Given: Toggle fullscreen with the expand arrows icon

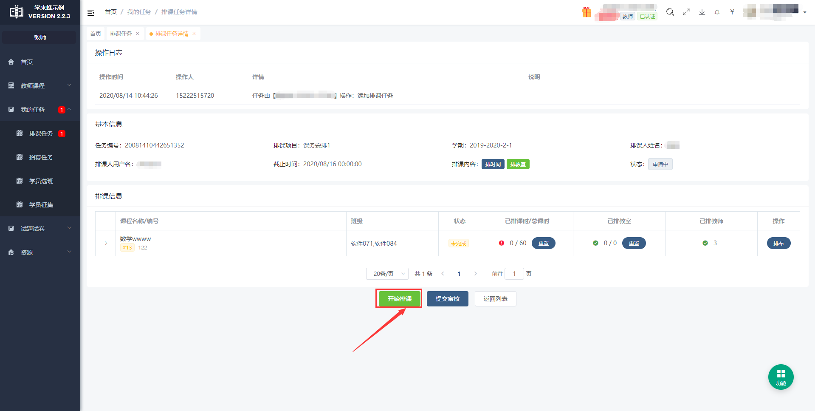Looking at the screenshot, I should coord(686,12).
